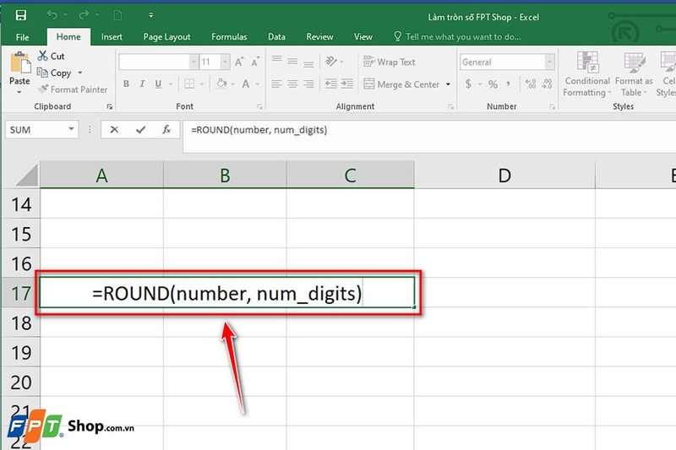Viewport: 676px width, 450px height.
Task: Toggle italic formatting
Action: point(142,84)
